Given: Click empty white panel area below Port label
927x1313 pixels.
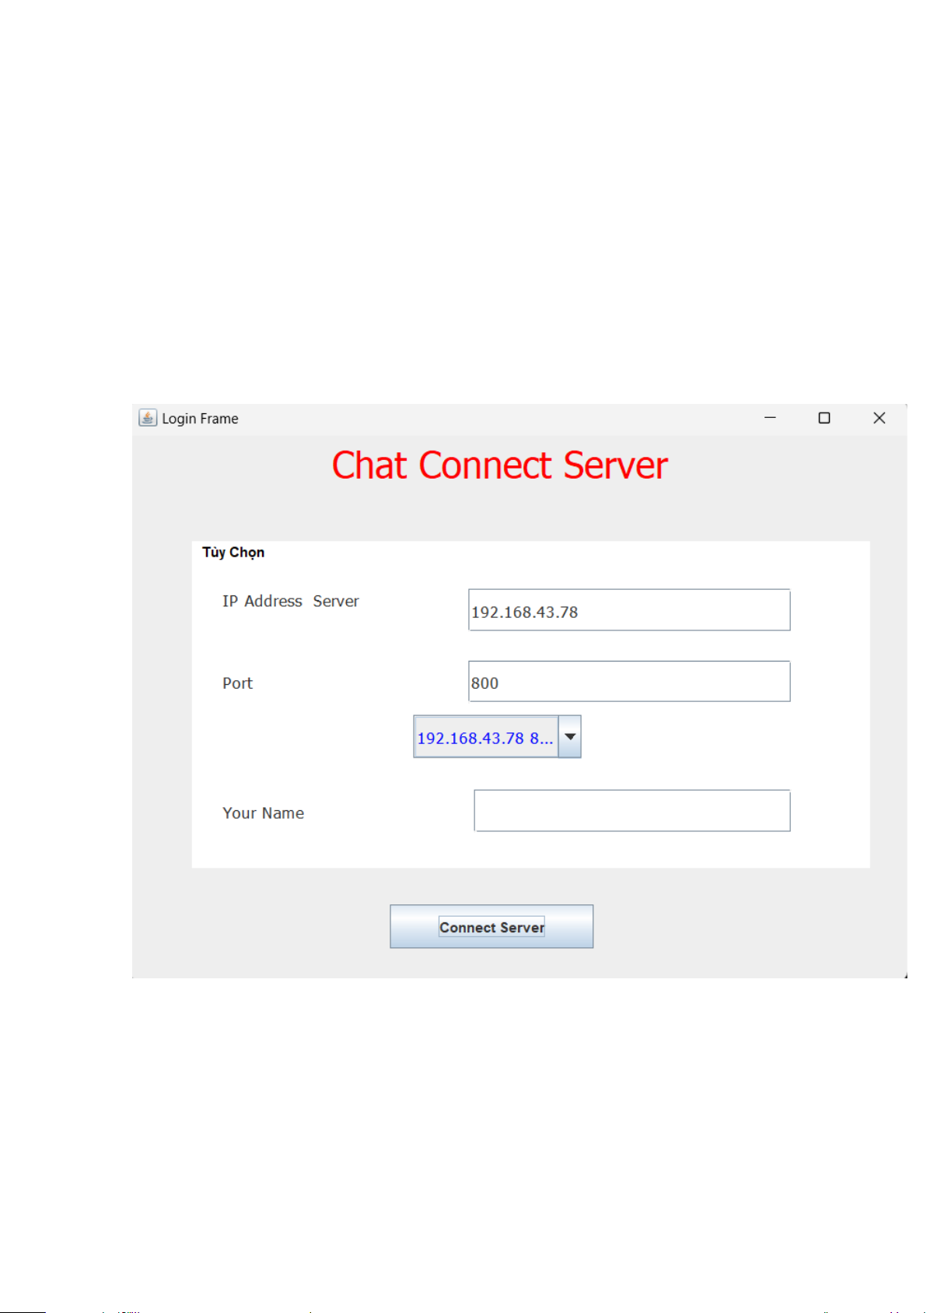Looking at the screenshot, I should click(x=296, y=747).
